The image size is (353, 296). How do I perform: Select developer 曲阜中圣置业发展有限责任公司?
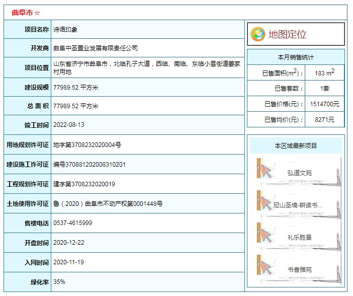96,48
